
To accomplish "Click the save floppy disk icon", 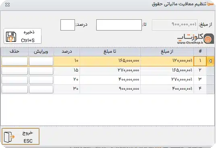I will pos(11,37).
